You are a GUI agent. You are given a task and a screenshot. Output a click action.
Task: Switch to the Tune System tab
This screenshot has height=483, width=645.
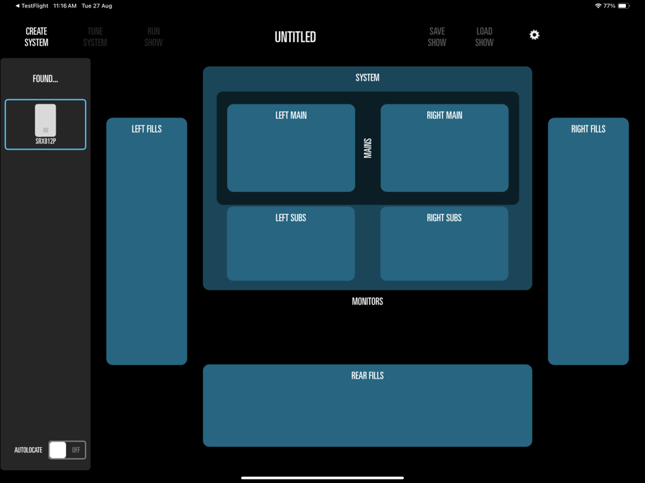click(94, 37)
